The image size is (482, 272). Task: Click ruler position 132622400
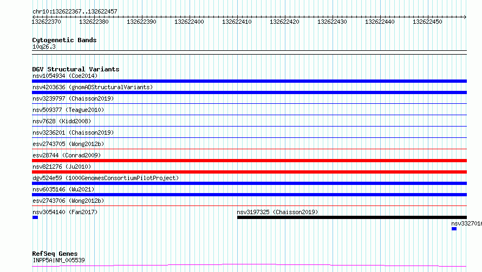tap(189, 22)
